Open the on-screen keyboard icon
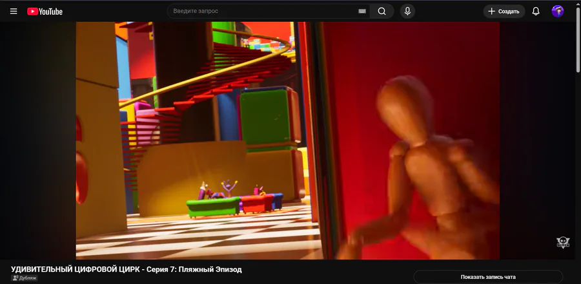The height and width of the screenshot is (284, 581). [x=362, y=12]
